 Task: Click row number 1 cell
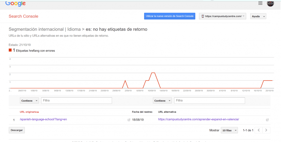click(14, 120)
